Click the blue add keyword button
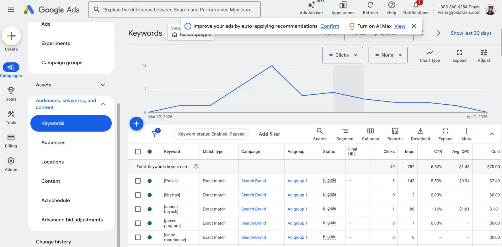Image resolution: width=502 pixels, height=247 pixels. 136,124
